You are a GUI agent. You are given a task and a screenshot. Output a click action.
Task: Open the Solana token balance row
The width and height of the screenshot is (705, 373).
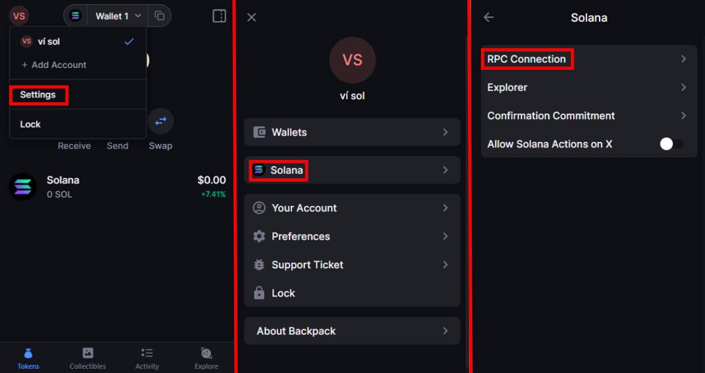[117, 186]
